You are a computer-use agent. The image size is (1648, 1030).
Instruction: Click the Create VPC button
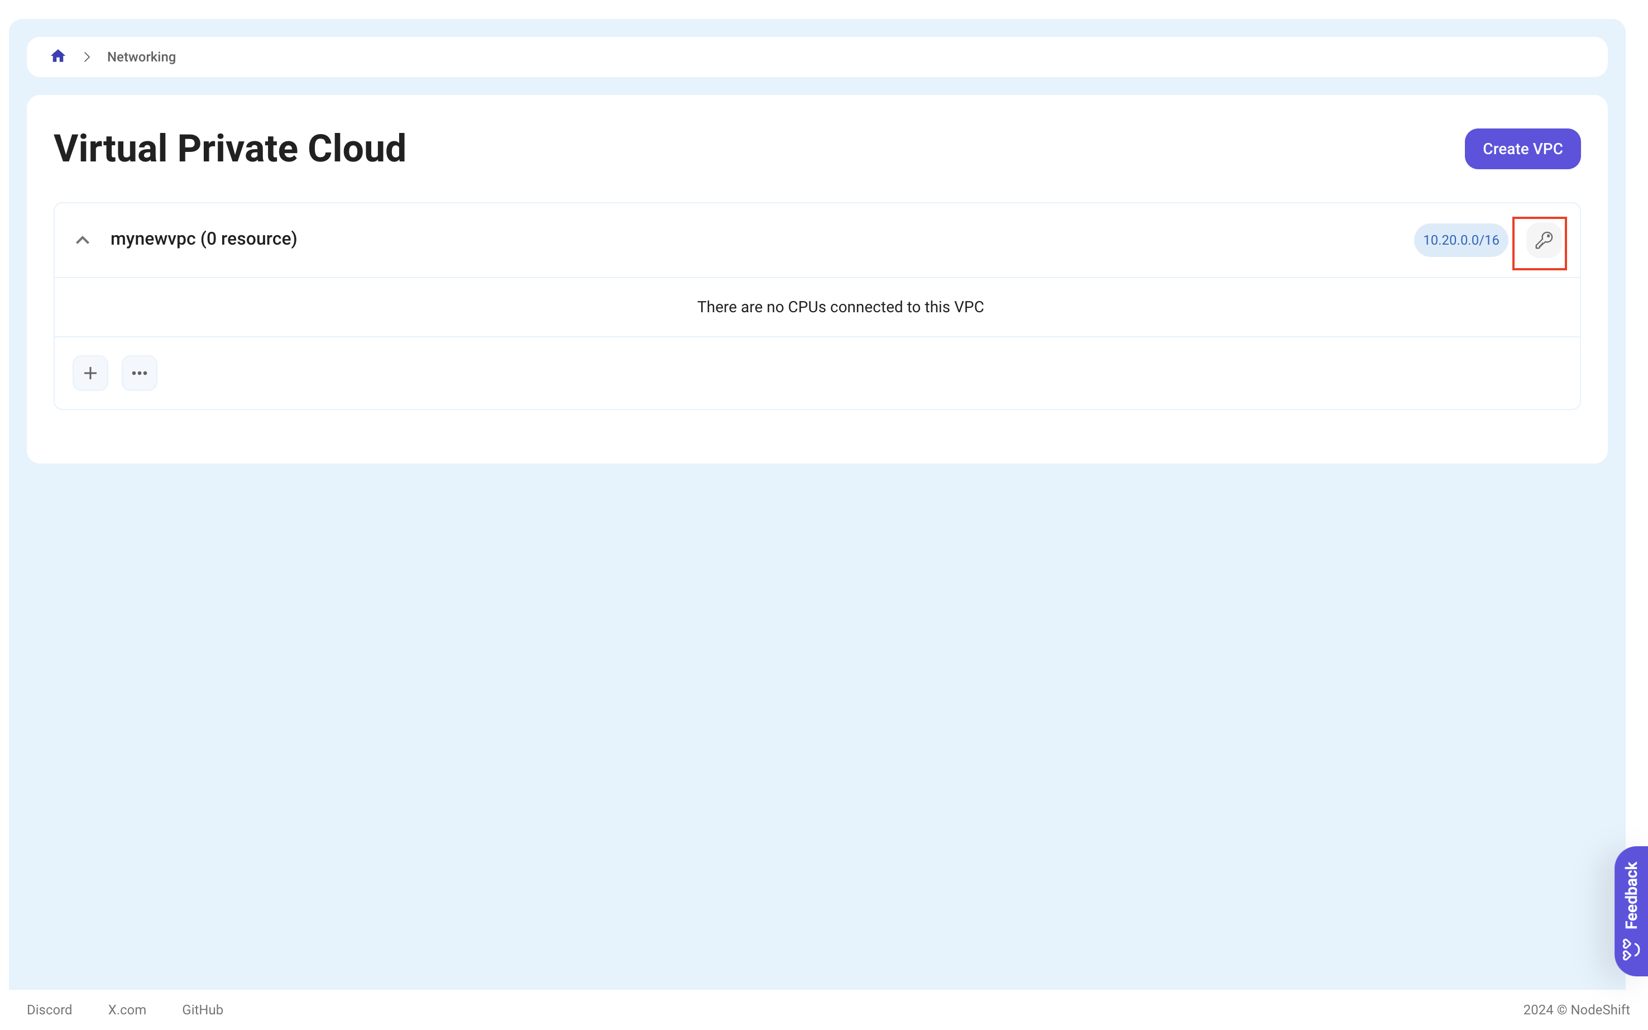pos(1522,149)
